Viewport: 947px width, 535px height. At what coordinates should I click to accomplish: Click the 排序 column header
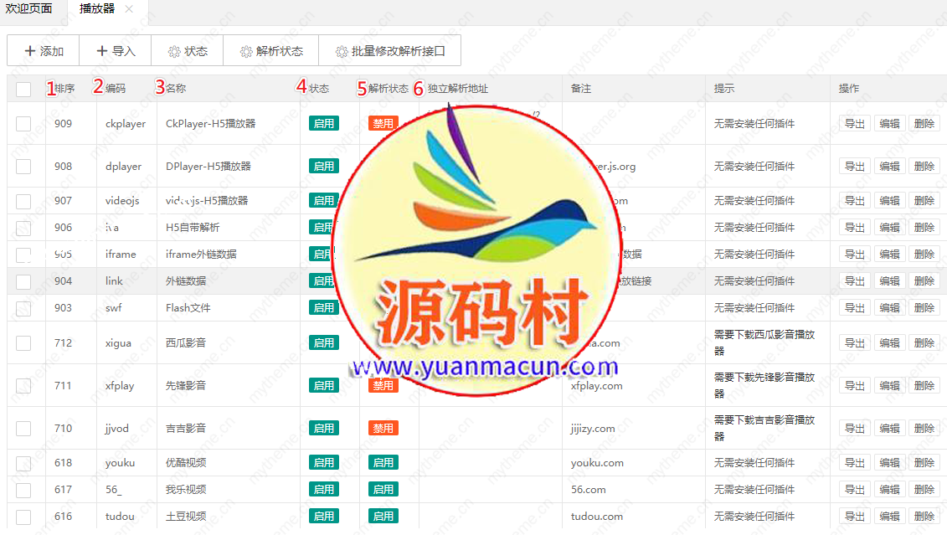pos(64,89)
